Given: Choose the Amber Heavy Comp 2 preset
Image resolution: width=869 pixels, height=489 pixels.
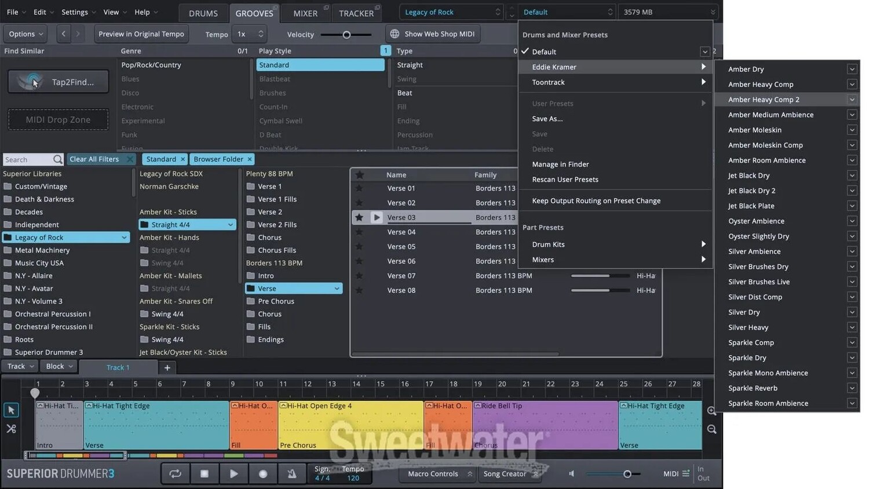Looking at the screenshot, I should [764, 100].
